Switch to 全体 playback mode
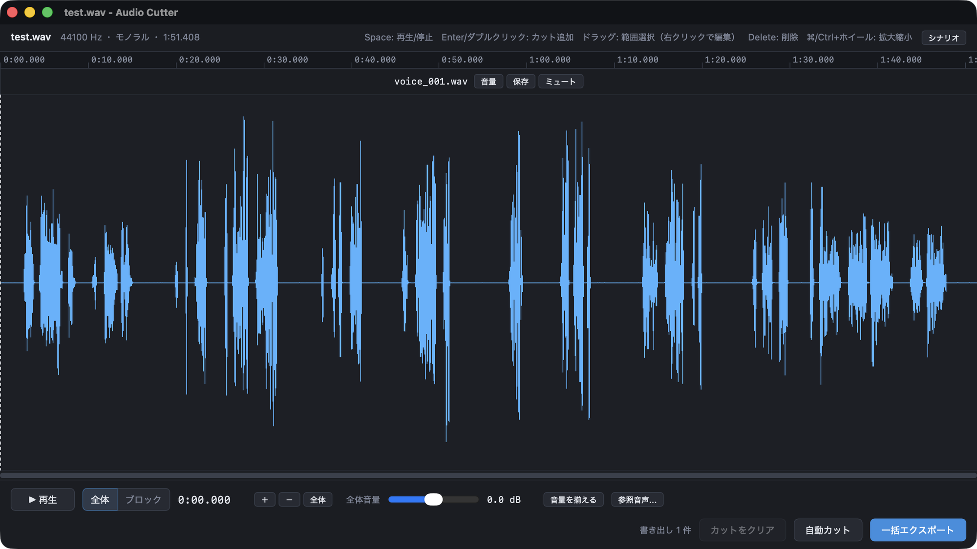 100,499
